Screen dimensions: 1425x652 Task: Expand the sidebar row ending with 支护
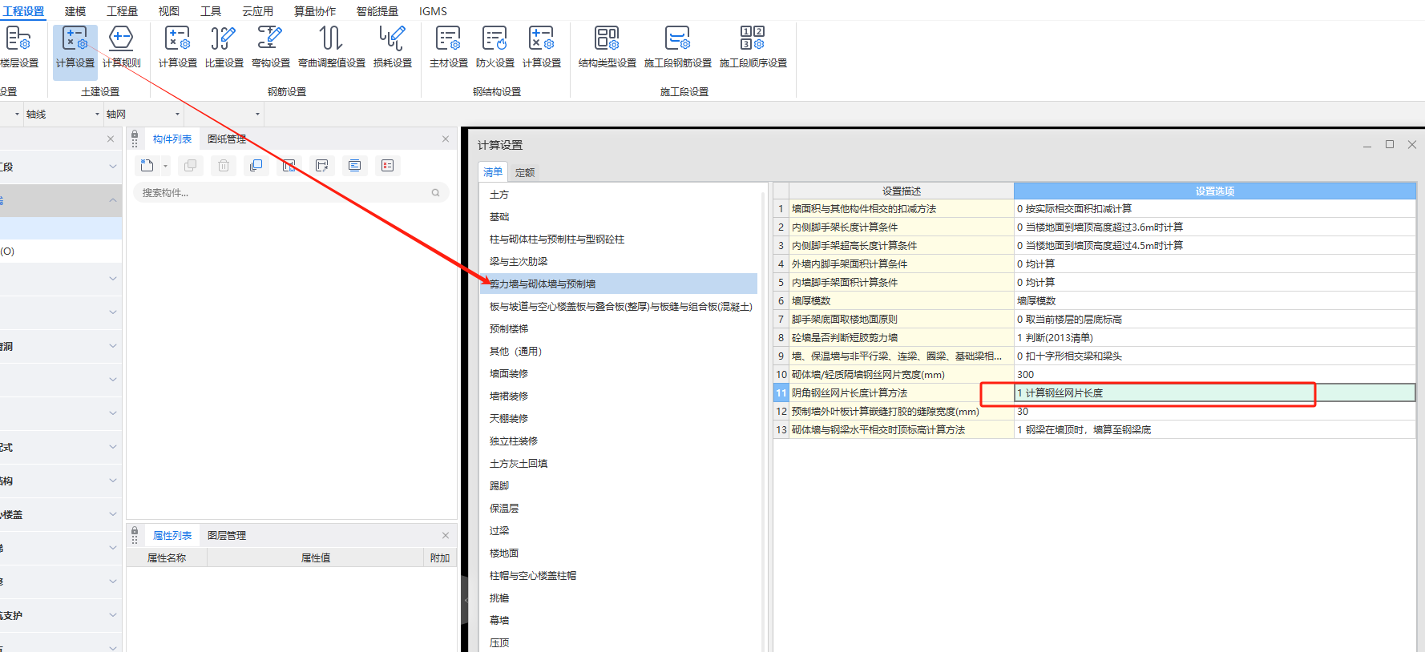point(113,615)
